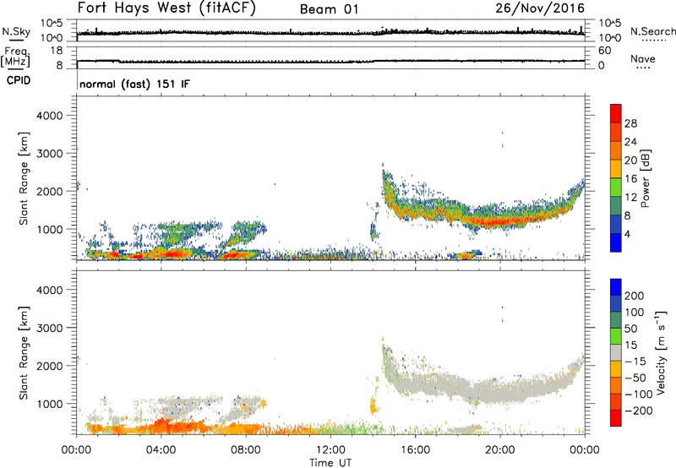The image size is (676, 468).
Task: Select the '20:00' time tick label
Action: click(x=499, y=450)
